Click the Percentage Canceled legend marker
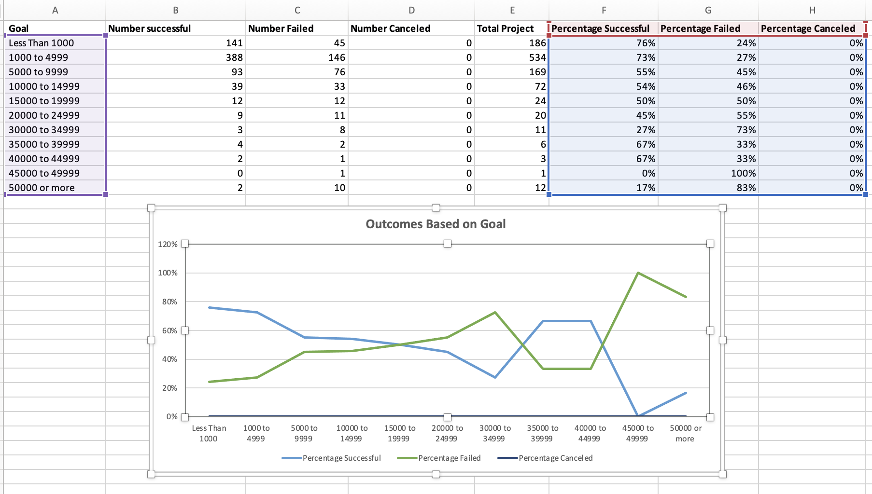Screen dimensions: 872x494 (508, 458)
